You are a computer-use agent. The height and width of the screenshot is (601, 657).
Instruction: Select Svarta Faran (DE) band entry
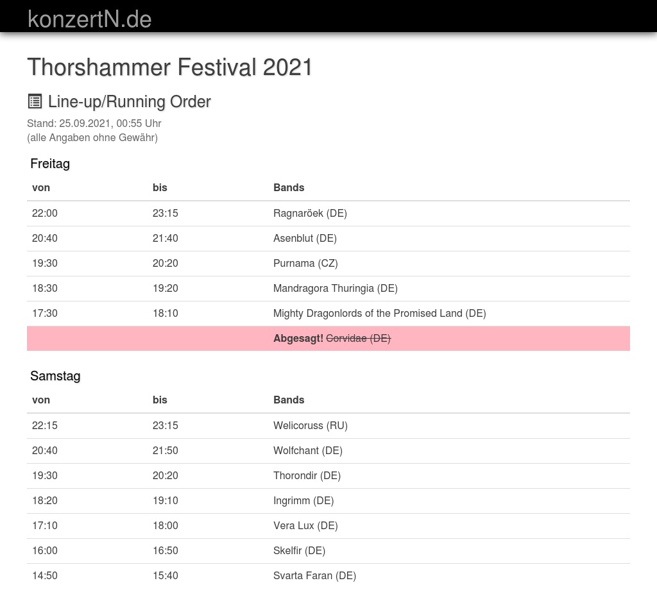click(314, 575)
